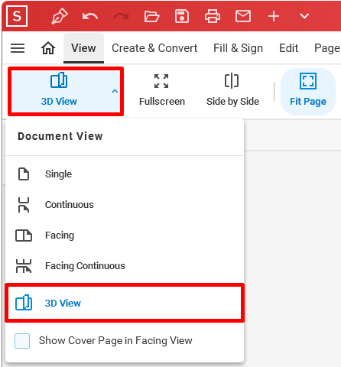Screen dimensions: 341x367
Task: Collapse the 3D View dropdown chevron
Action: [x=115, y=91]
